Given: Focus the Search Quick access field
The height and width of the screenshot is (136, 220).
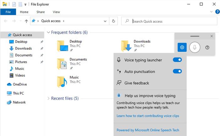Looking at the screenshot, I should coord(169,21).
